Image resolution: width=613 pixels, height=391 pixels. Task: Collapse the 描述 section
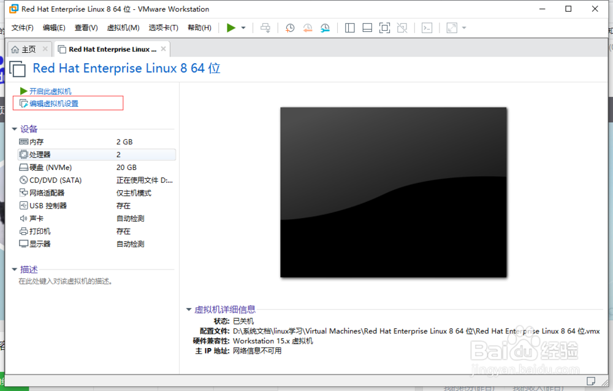point(15,269)
